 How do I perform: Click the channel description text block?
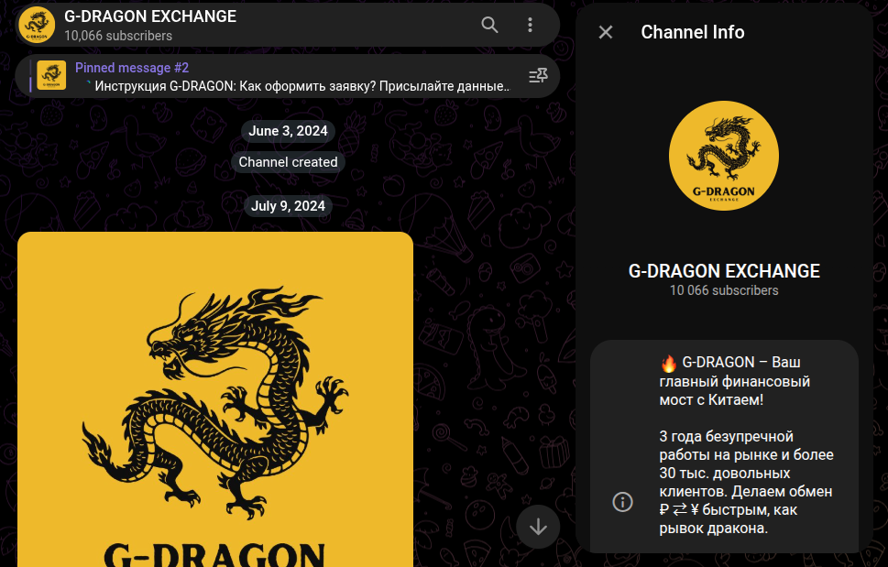coord(747,445)
